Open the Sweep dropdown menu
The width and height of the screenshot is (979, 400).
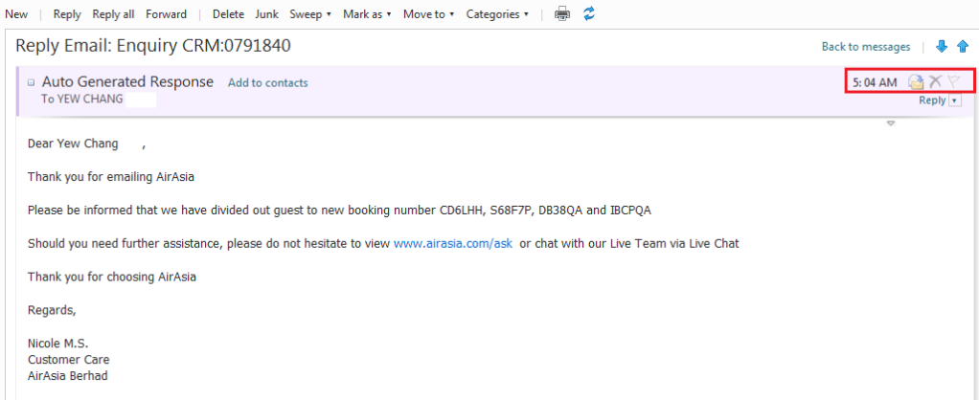pyautogui.click(x=310, y=14)
